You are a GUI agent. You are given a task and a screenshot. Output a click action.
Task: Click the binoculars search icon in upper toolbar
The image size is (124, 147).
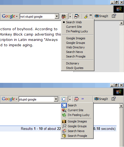point(64,16)
